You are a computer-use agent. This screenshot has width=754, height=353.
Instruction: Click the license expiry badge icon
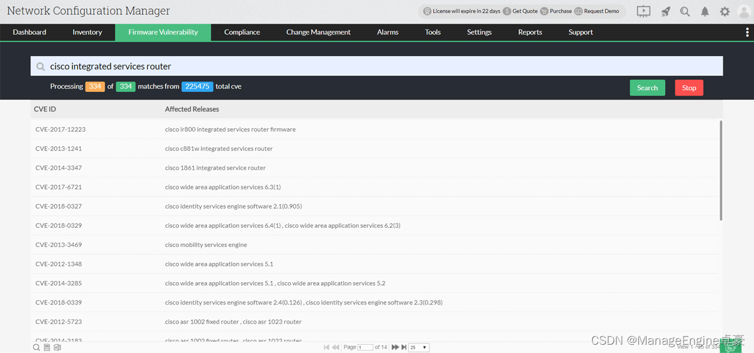pos(427,11)
